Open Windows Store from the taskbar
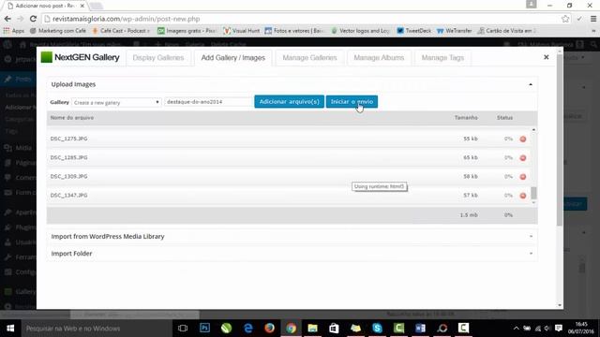 coord(334,329)
